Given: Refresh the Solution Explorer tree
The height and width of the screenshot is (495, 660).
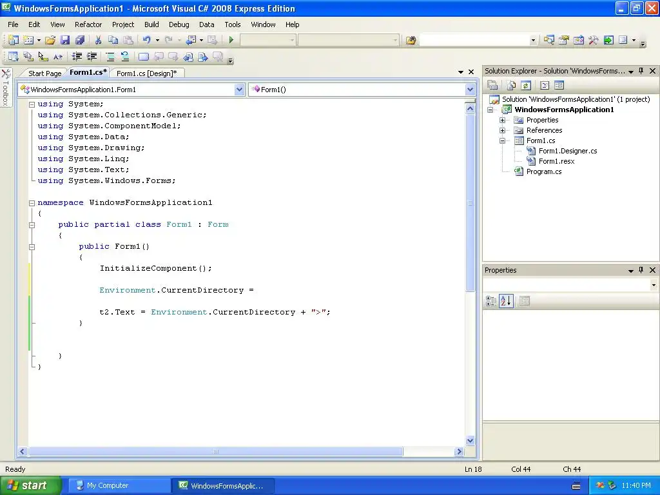Looking at the screenshot, I should pos(526,86).
